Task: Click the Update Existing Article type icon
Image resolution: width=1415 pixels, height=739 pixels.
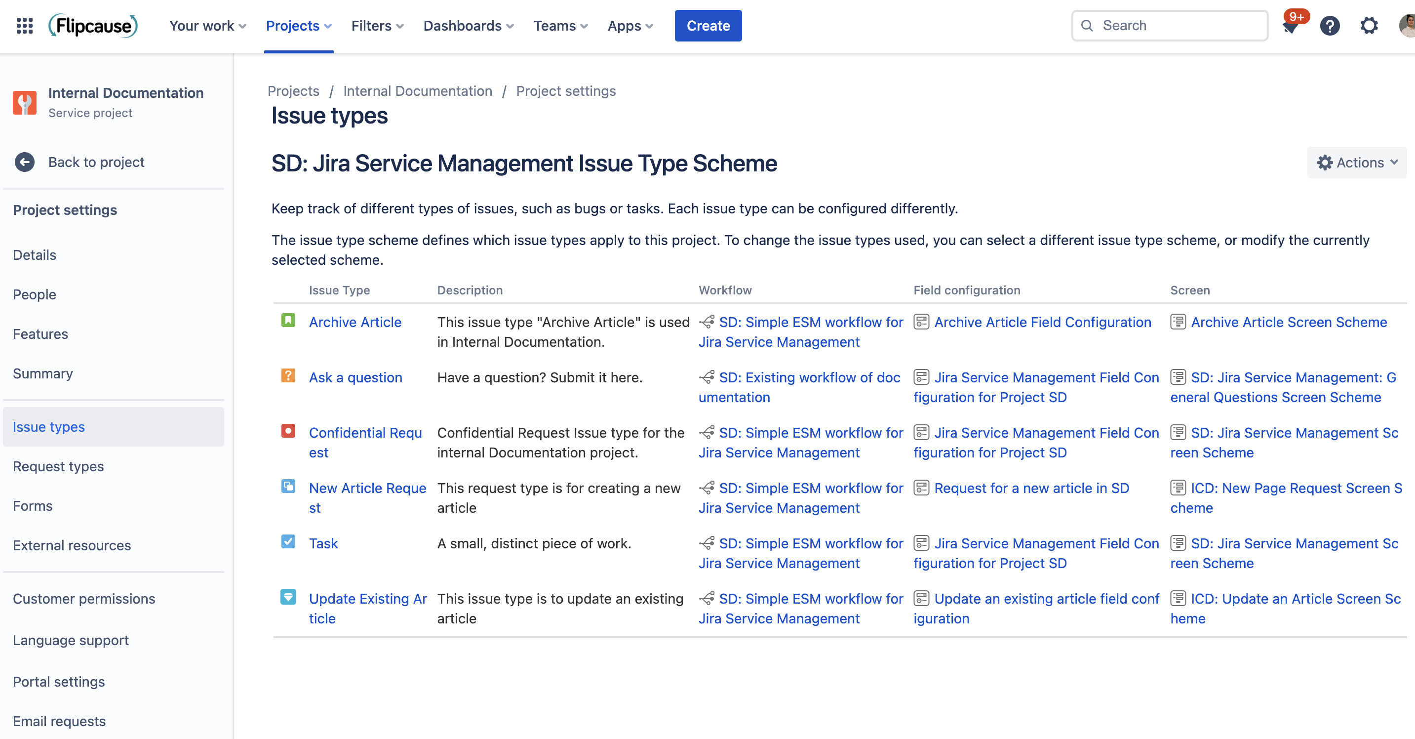Action: pyautogui.click(x=288, y=597)
